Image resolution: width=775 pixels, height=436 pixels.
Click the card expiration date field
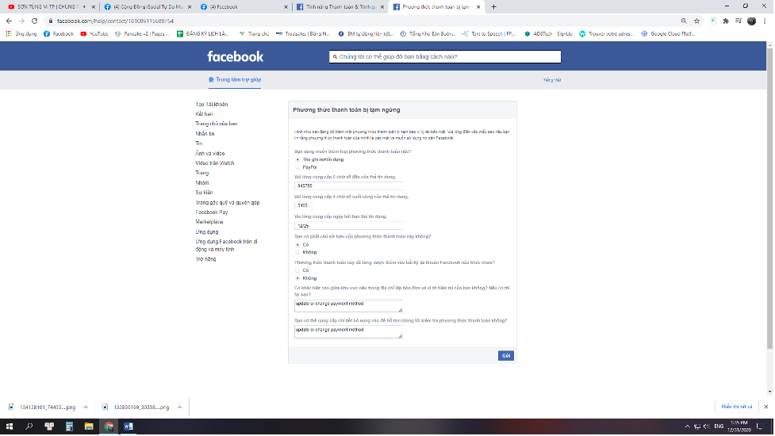(348, 226)
